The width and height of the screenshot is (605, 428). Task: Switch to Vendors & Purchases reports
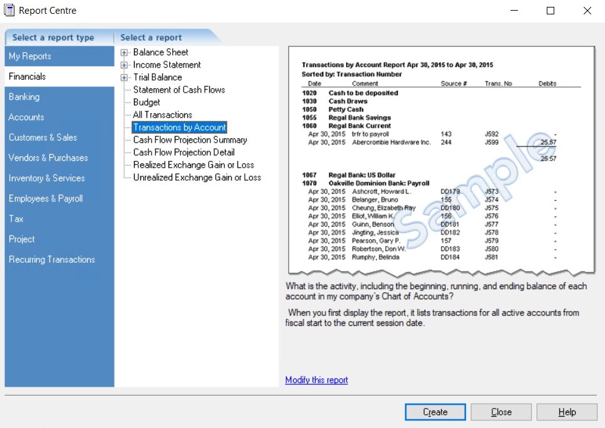coord(48,158)
